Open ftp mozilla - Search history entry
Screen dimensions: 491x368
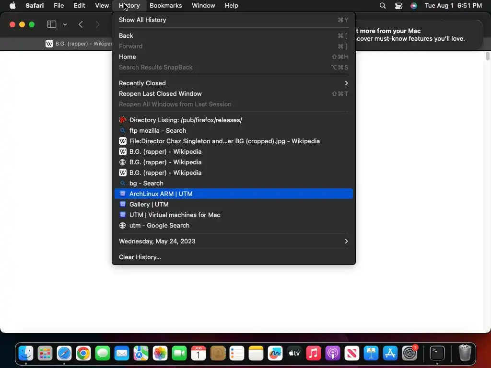(234, 130)
